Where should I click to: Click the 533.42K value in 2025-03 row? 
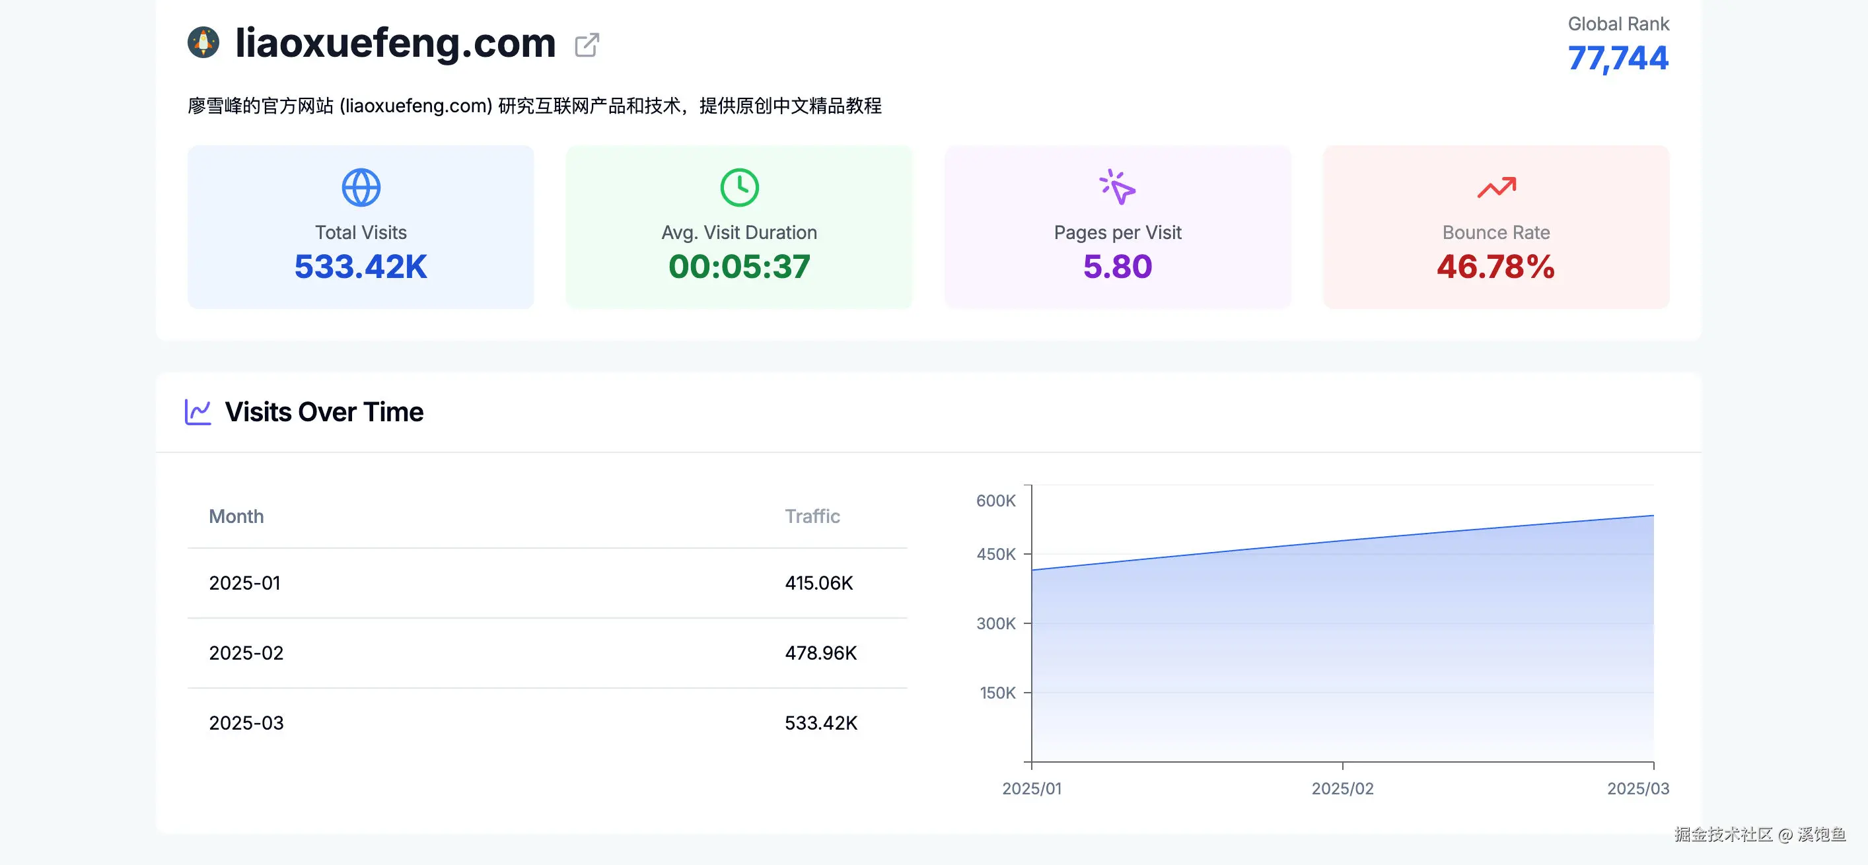point(820,723)
